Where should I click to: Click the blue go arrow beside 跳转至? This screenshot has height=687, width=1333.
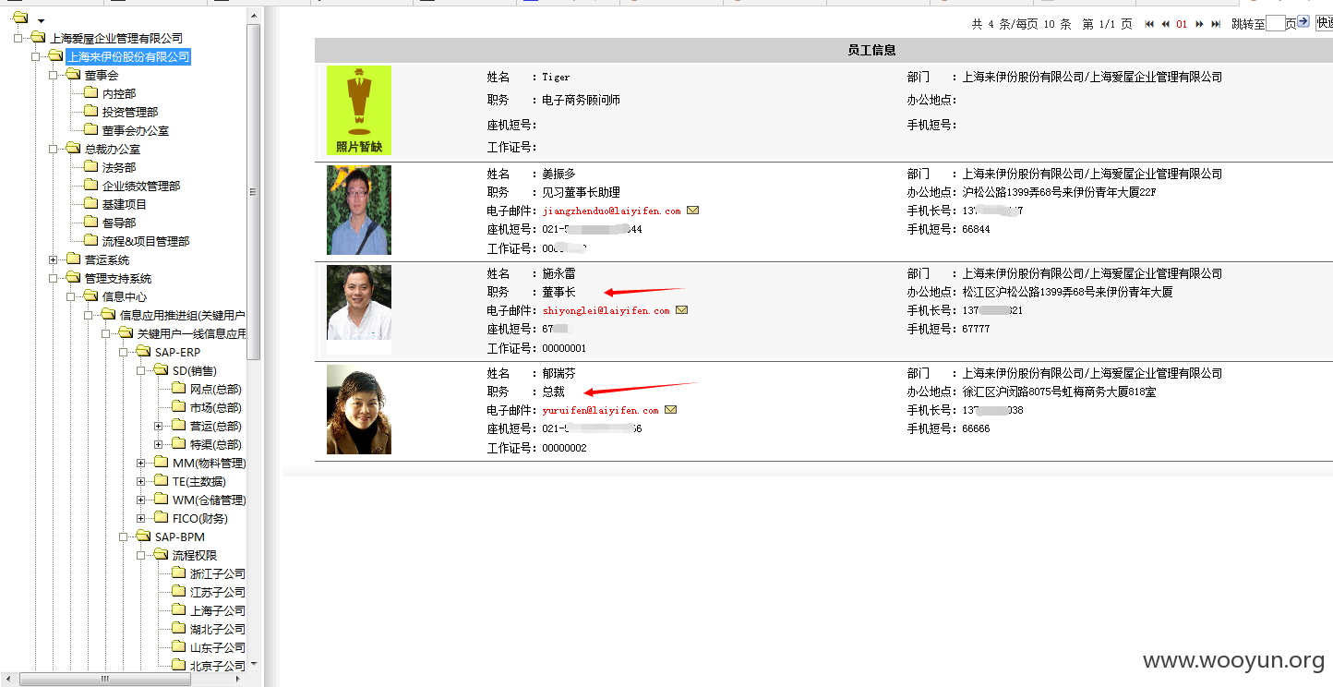click(1303, 21)
